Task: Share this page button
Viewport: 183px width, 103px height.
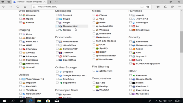Action: (172, 7)
